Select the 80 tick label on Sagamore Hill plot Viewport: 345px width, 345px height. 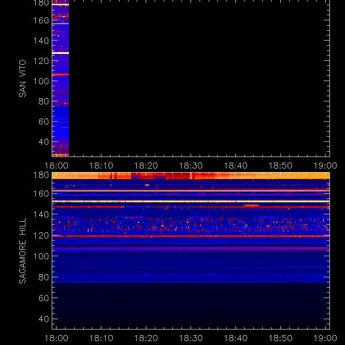(44, 277)
